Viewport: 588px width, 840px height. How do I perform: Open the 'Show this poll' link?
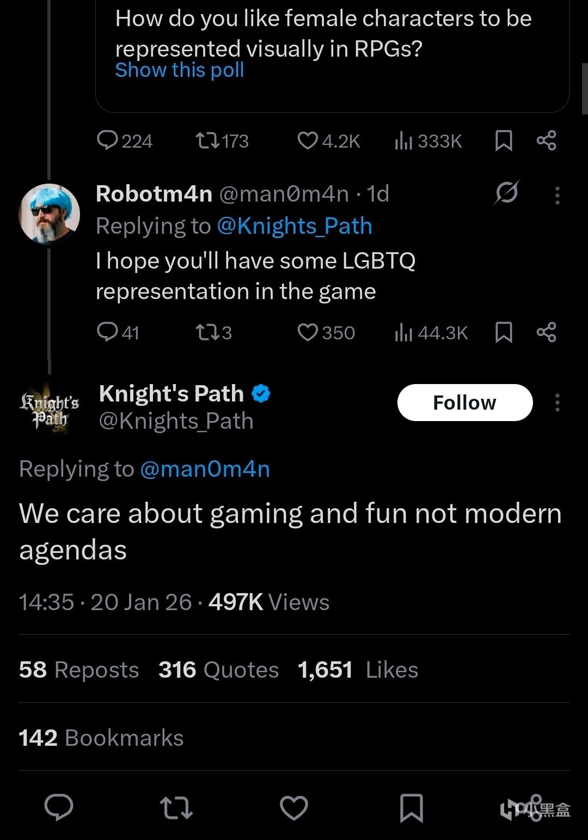180,70
